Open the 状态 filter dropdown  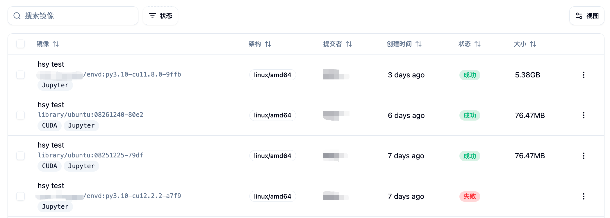[160, 16]
